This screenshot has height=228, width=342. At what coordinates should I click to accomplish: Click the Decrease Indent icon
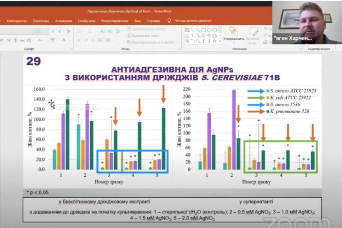pyautogui.click(x=103, y=31)
